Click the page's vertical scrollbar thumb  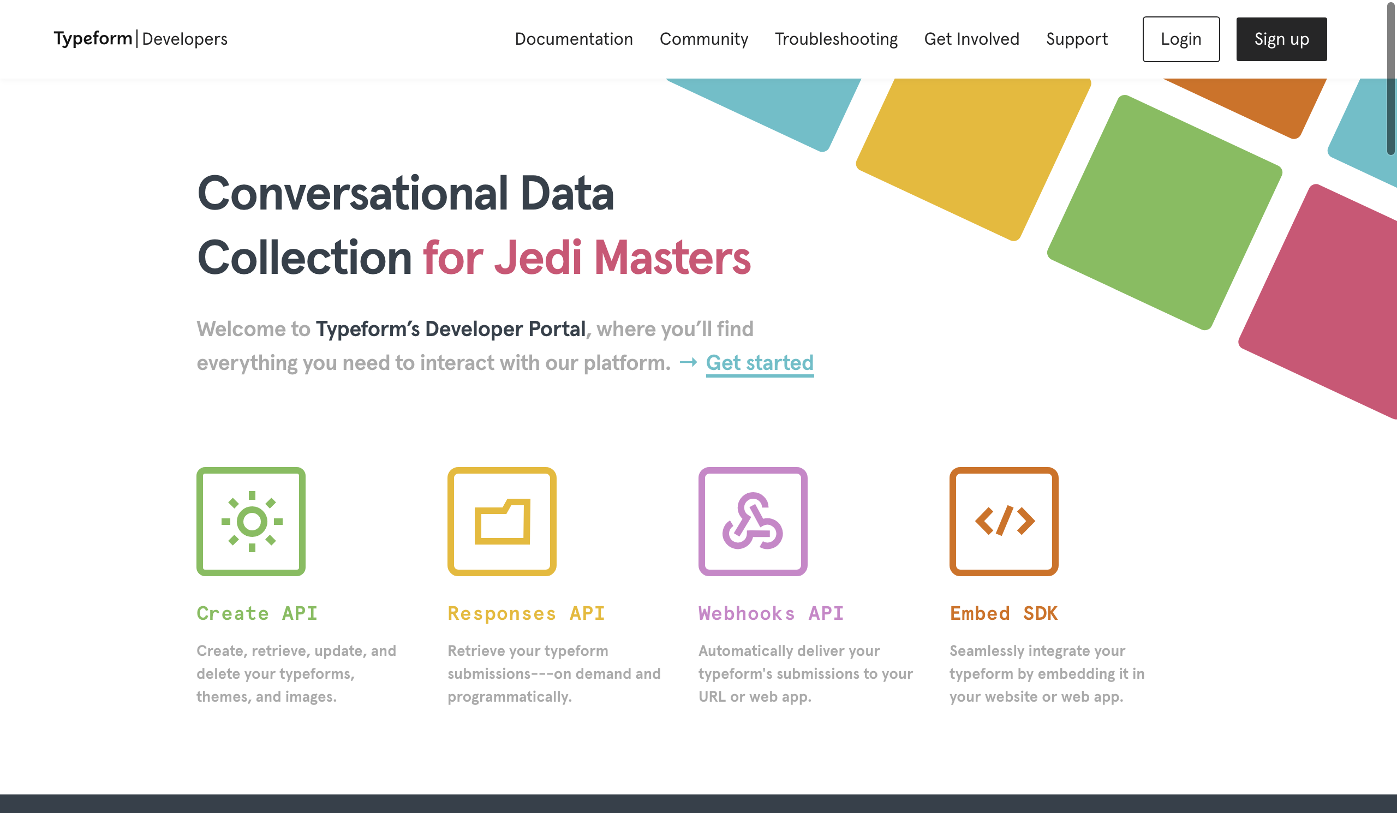pos(1392,77)
